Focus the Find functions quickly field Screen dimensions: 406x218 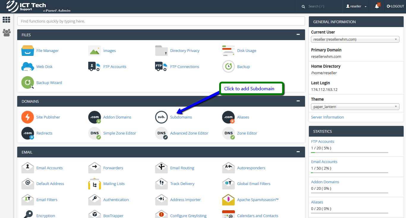pyautogui.click(x=161, y=21)
